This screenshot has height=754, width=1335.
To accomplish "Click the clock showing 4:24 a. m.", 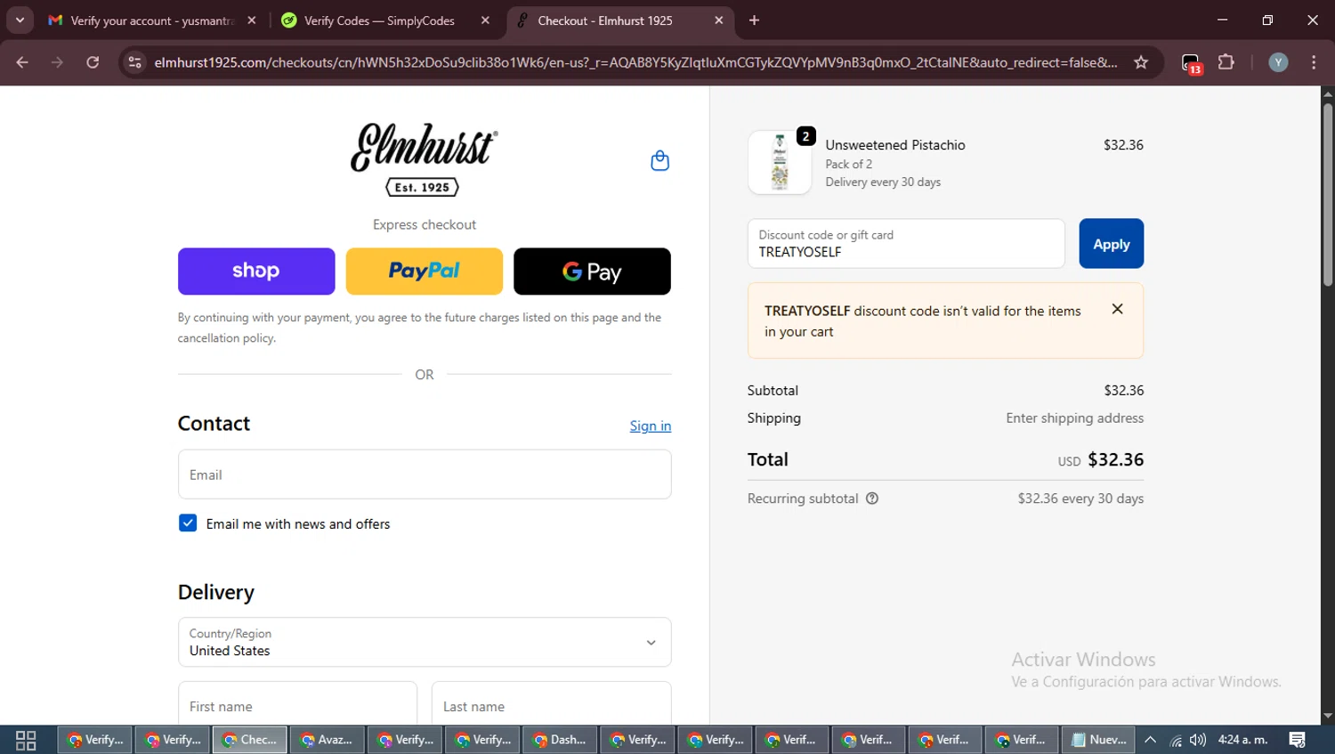I will point(1242,740).
